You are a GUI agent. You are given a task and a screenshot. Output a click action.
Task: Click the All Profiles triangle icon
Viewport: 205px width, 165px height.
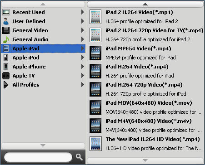[6, 85]
